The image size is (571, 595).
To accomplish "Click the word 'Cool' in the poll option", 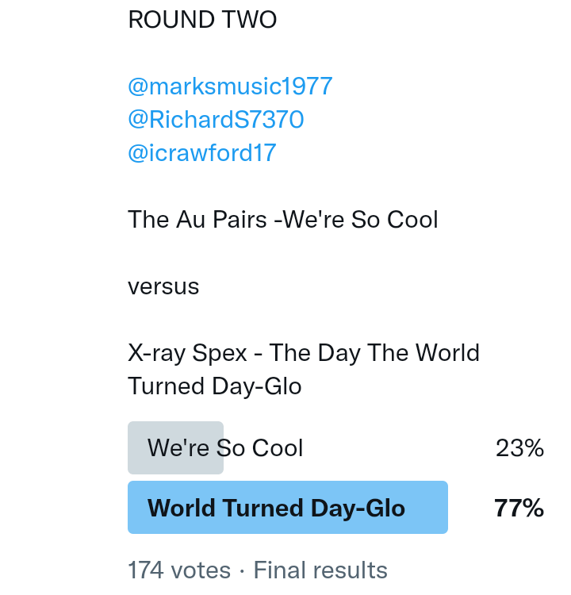I will [277, 448].
